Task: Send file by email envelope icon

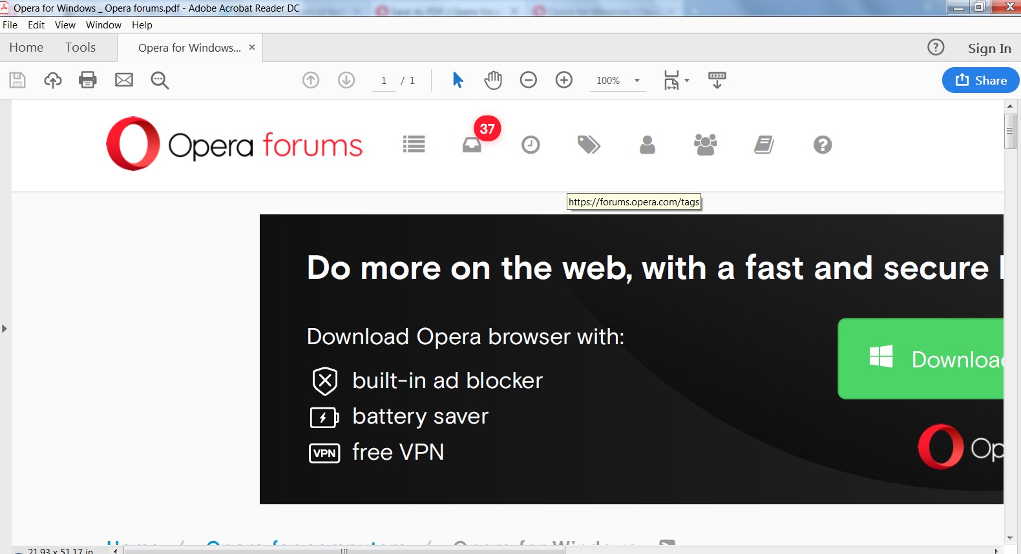Action: (124, 80)
